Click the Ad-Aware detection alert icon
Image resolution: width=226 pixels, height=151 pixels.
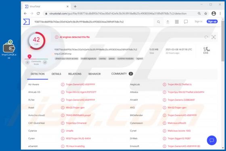point(63,84)
